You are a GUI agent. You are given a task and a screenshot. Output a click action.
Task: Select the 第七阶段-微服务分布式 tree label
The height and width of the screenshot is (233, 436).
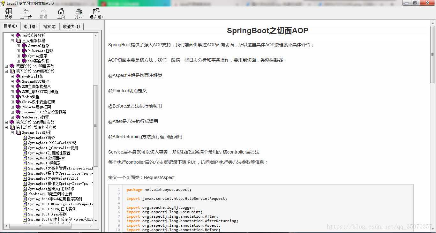[36, 127]
